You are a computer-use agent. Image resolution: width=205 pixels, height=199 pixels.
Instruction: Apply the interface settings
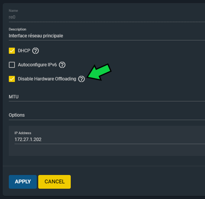tap(23, 182)
